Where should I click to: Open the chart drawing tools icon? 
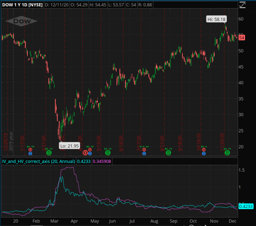[x=242, y=5]
